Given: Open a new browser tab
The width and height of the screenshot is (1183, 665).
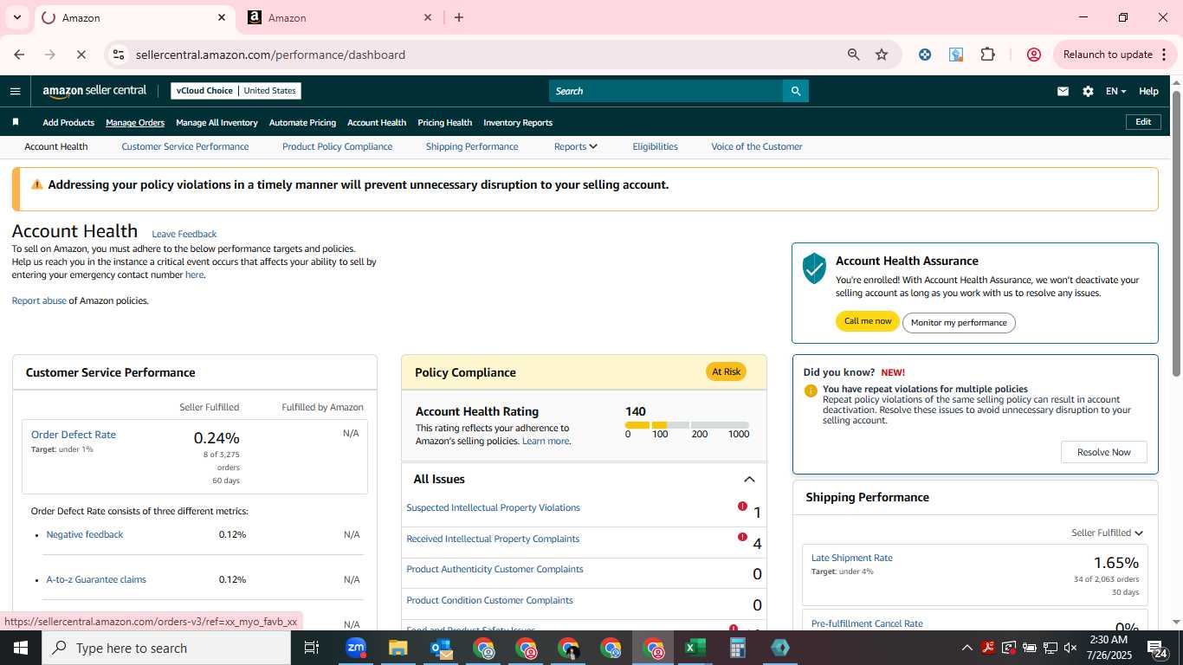Looking at the screenshot, I should click(x=459, y=17).
